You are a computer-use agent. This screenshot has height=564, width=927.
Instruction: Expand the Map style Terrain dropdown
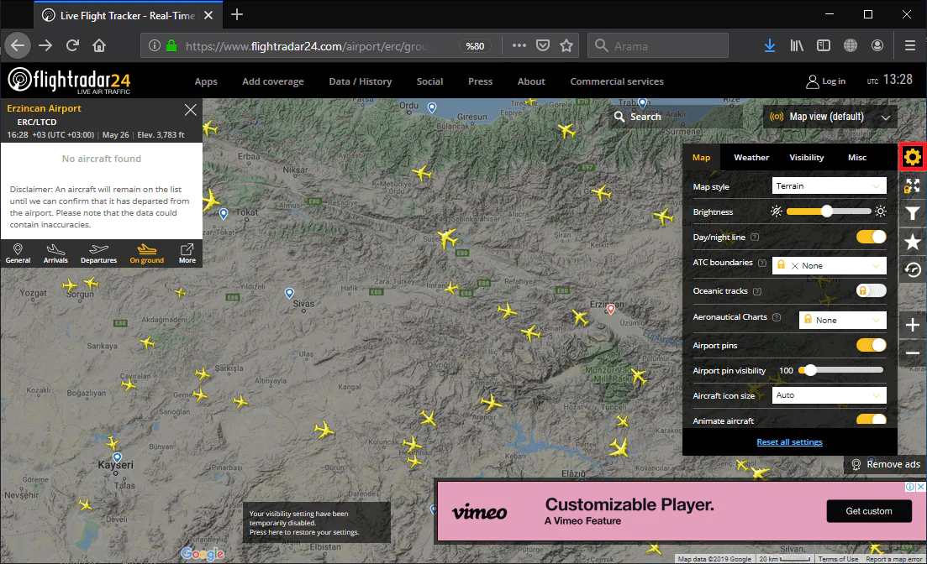tap(829, 185)
